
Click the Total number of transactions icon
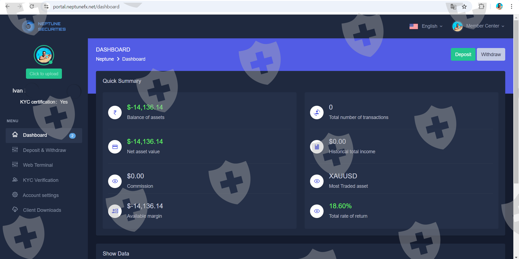pyautogui.click(x=317, y=113)
